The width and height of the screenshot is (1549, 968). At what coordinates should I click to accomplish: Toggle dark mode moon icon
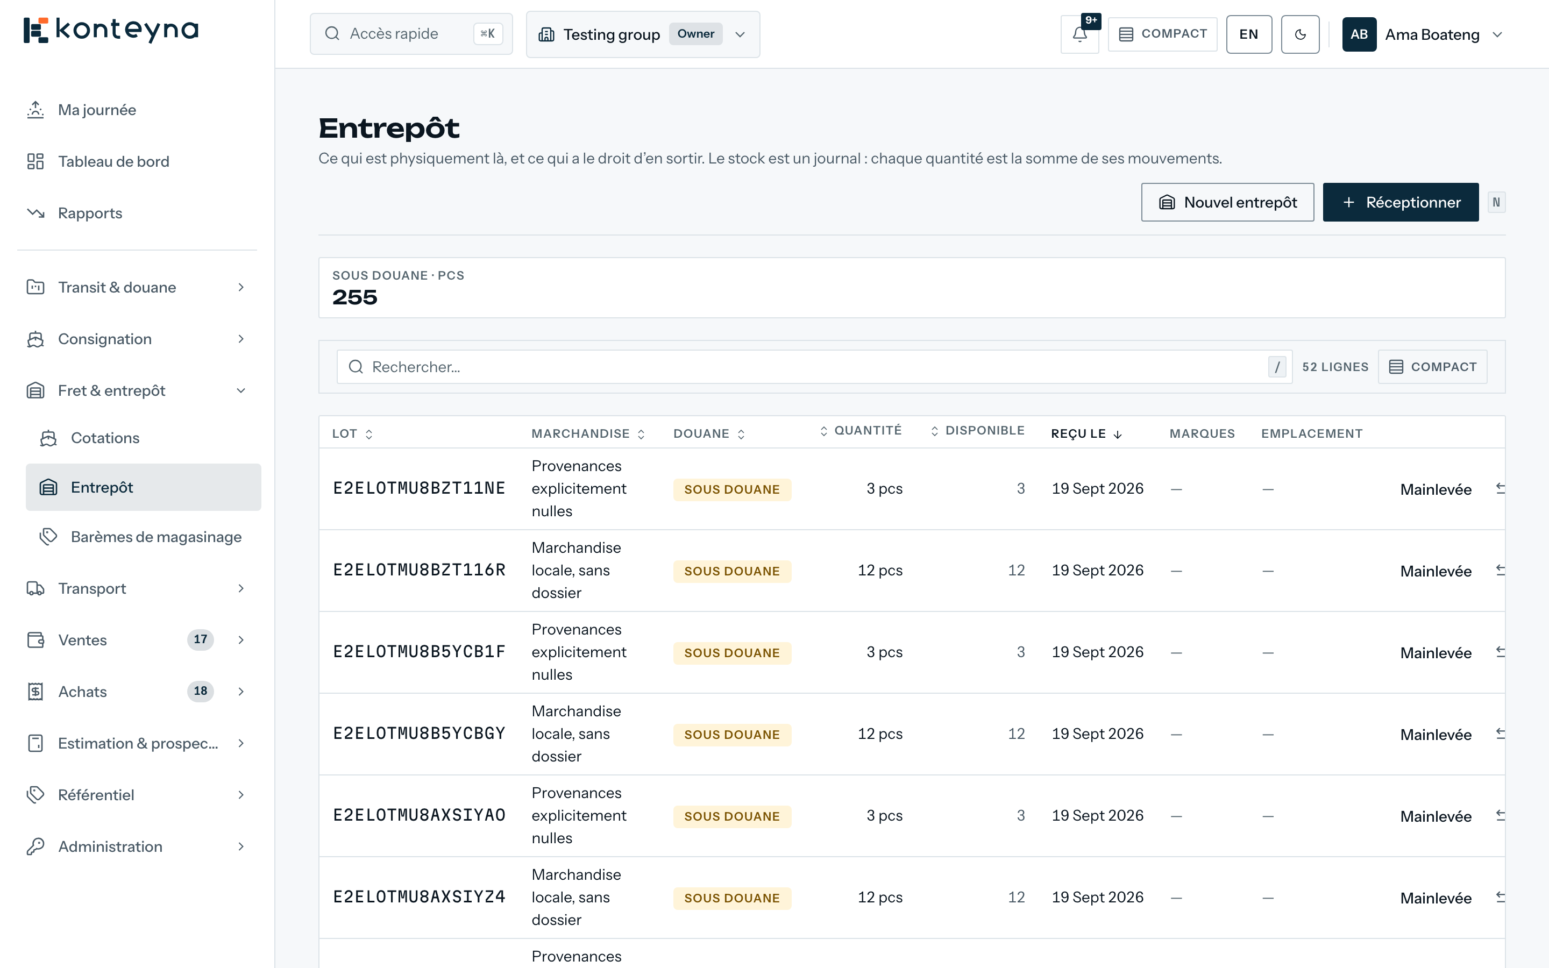click(x=1300, y=34)
